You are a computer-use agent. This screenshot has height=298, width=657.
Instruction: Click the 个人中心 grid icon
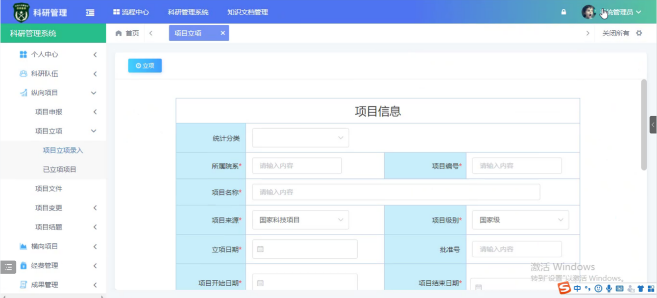[23, 55]
